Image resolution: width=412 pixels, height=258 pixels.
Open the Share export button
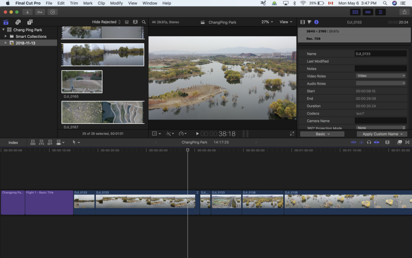[404, 12]
